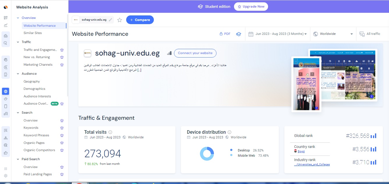389x184 pixels.
Task: Open info icon next to Device distribution
Action: click(x=229, y=132)
